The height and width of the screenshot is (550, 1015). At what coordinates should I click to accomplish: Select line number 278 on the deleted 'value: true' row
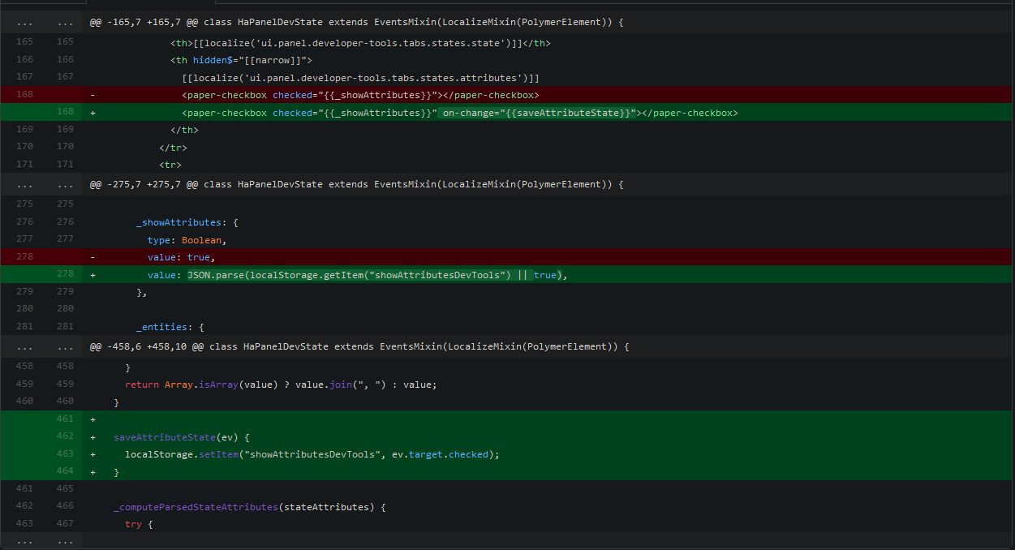point(24,257)
